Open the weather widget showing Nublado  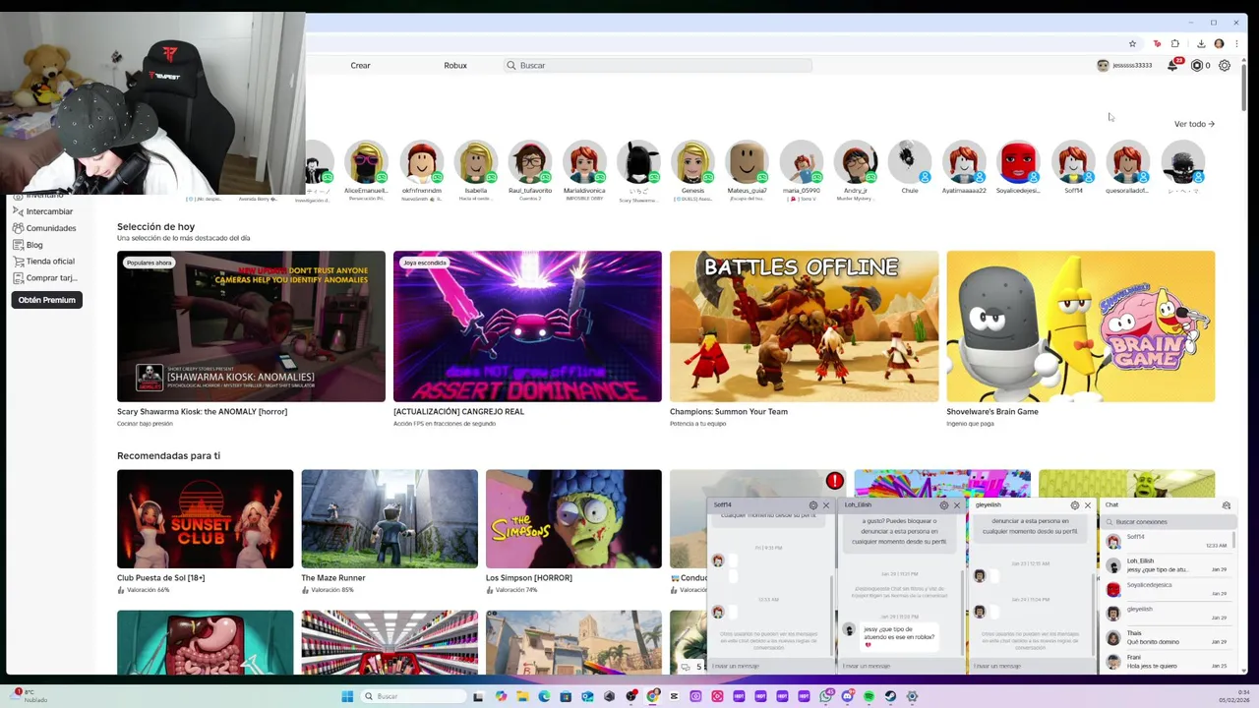[x=30, y=695]
